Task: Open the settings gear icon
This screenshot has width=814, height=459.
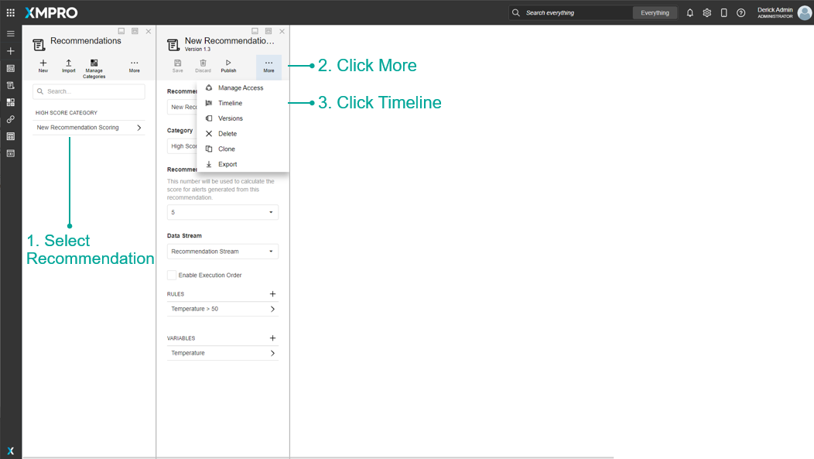Action: [x=706, y=12]
